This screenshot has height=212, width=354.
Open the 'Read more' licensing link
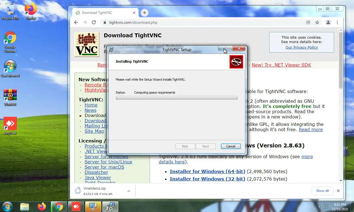click(311, 129)
